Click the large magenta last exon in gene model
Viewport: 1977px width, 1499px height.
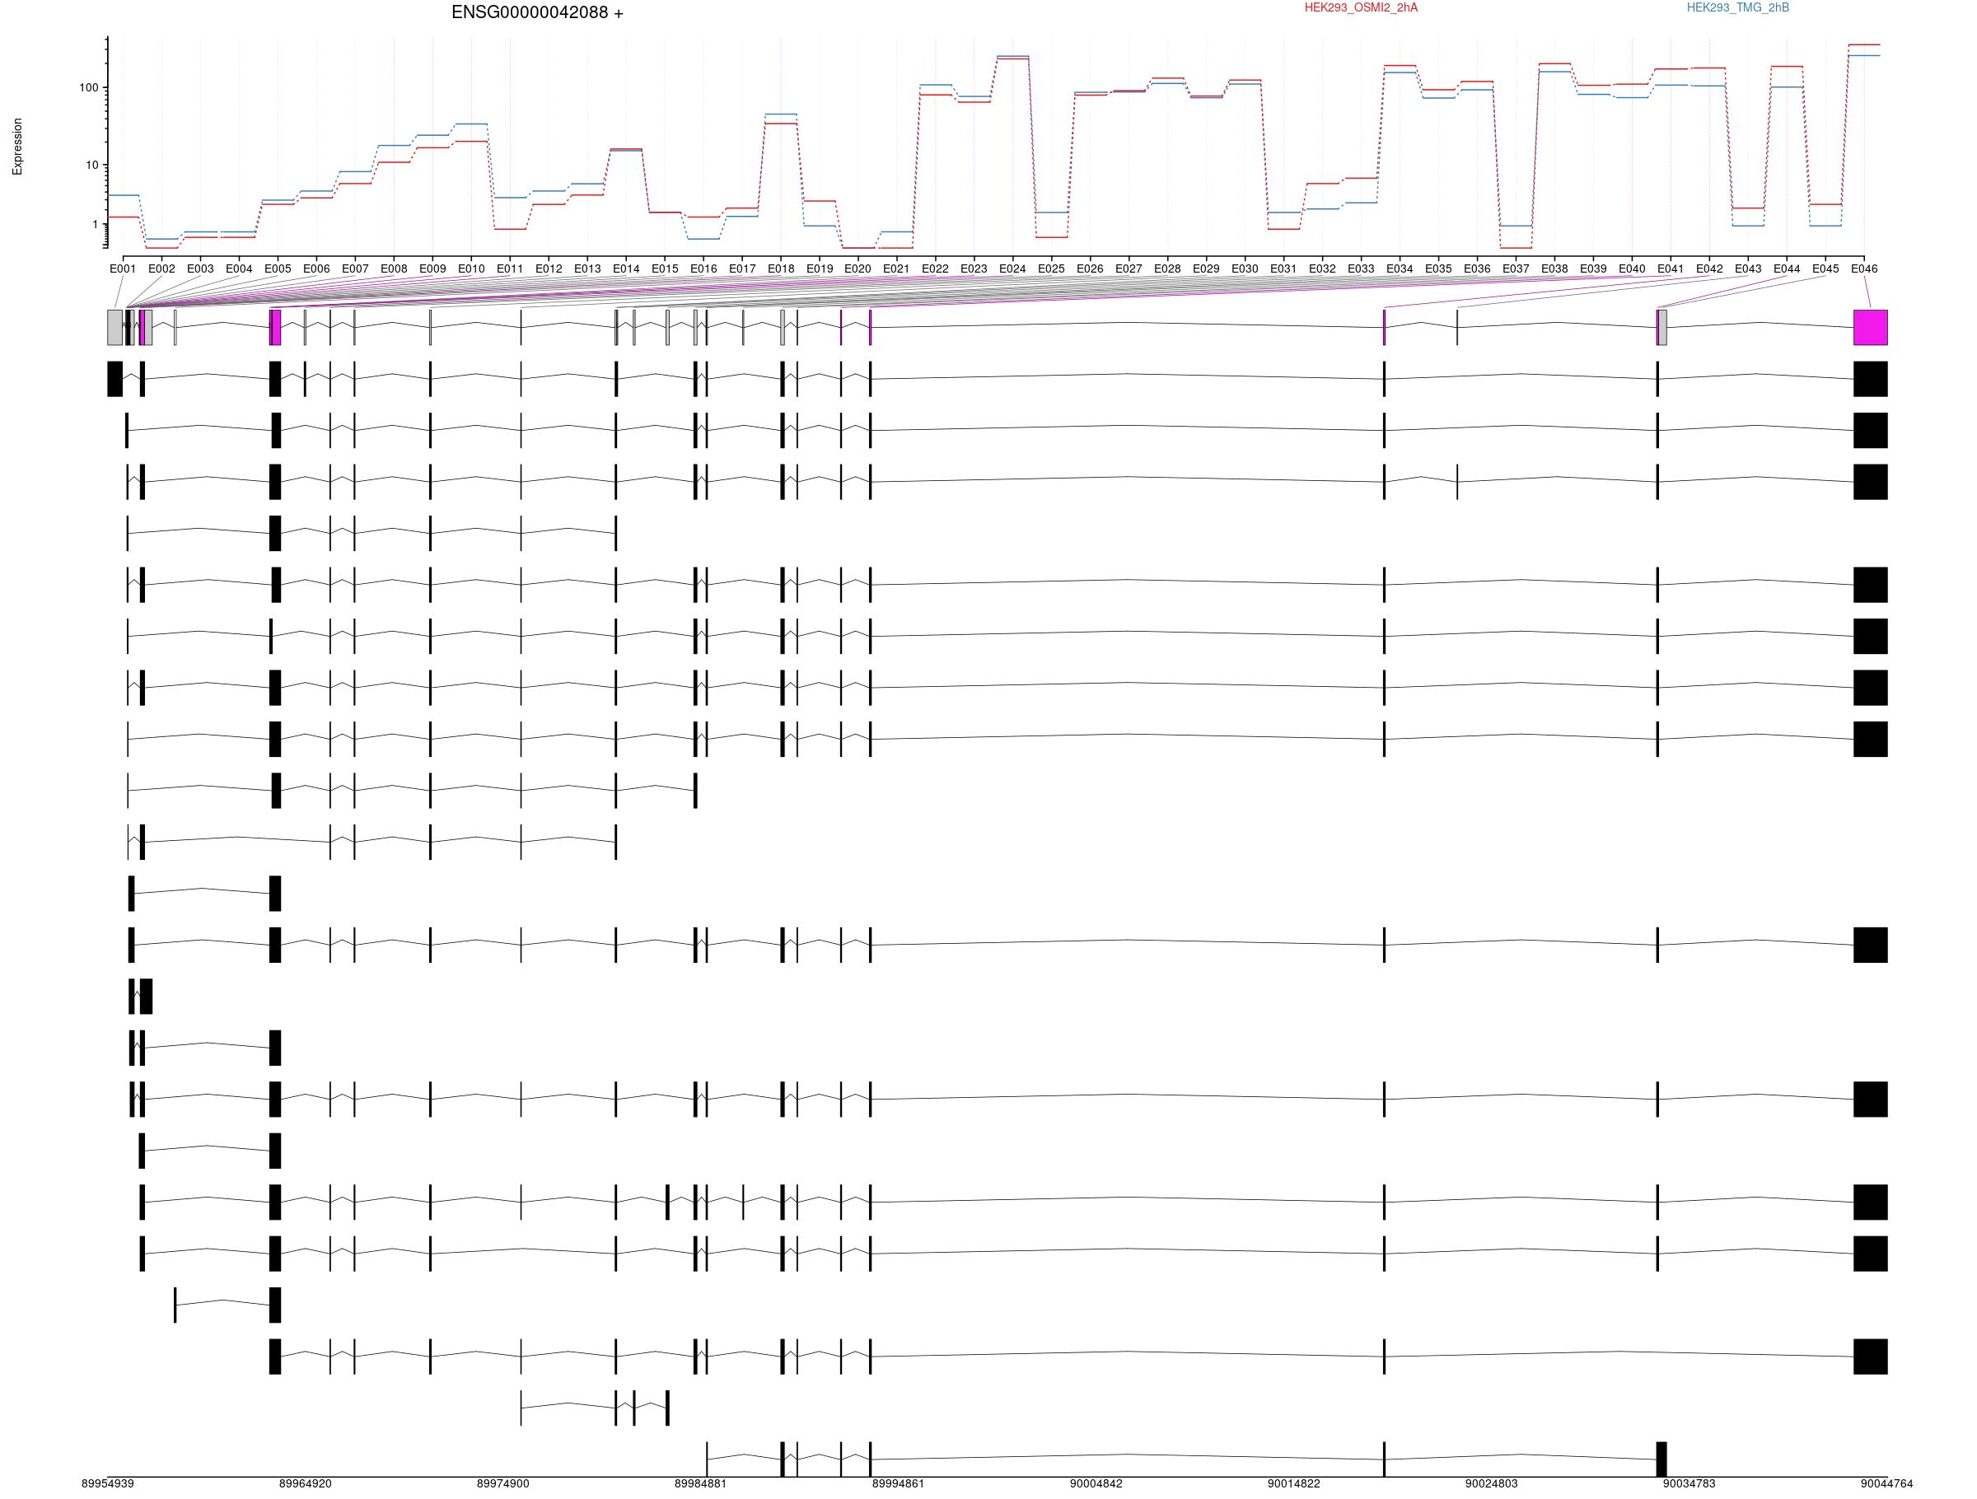click(x=1871, y=327)
